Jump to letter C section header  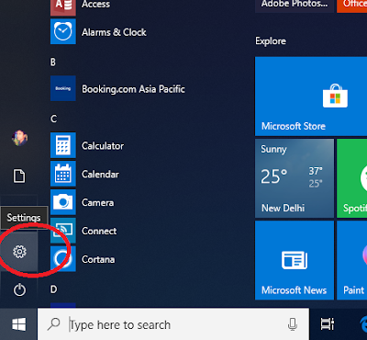click(53, 119)
